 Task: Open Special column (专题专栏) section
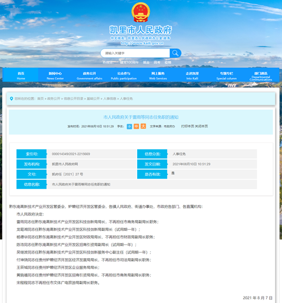tap(227, 76)
